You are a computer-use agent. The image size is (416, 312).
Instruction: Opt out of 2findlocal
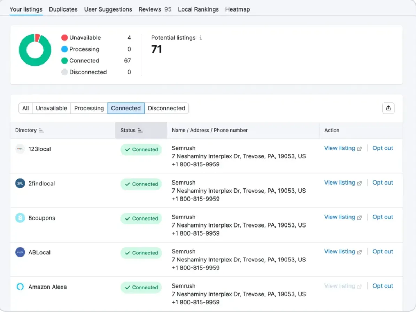[x=383, y=183]
